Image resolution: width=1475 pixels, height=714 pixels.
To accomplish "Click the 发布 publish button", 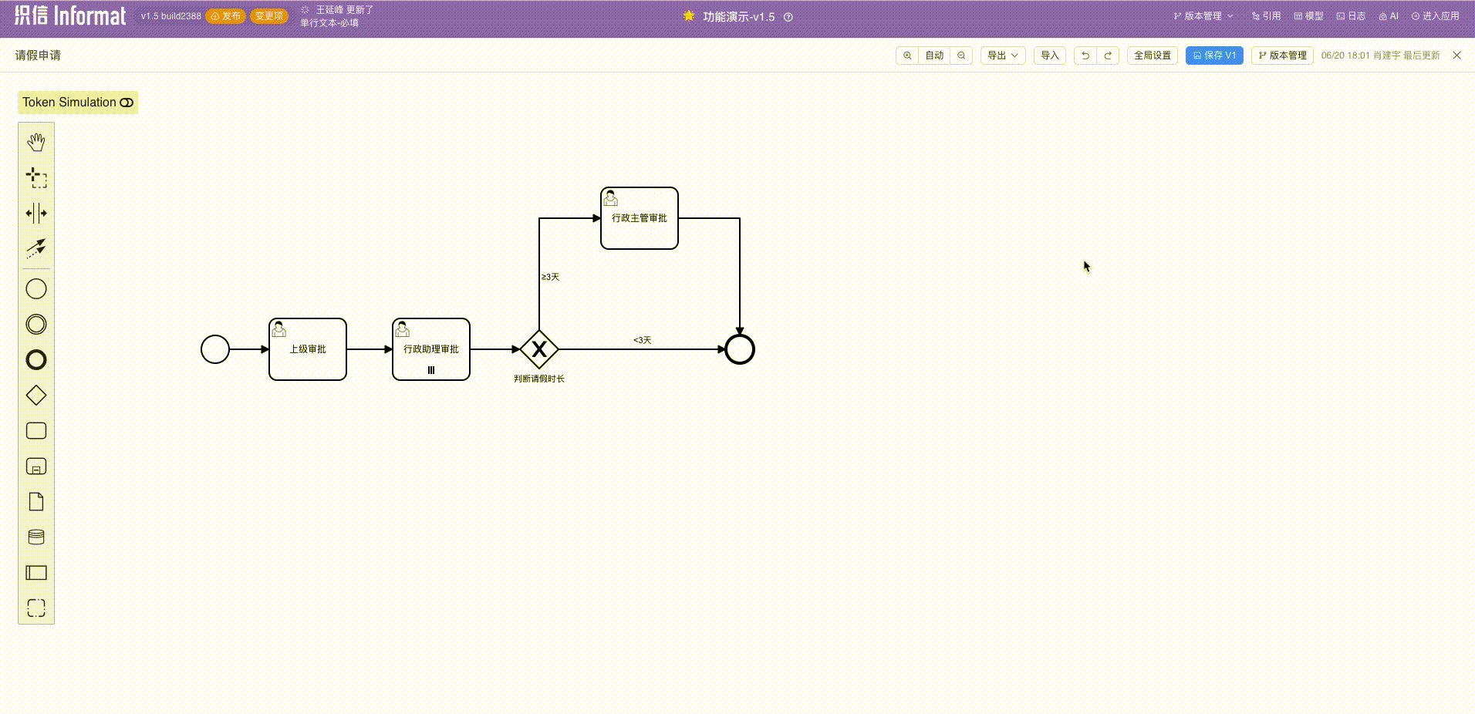I will [224, 15].
